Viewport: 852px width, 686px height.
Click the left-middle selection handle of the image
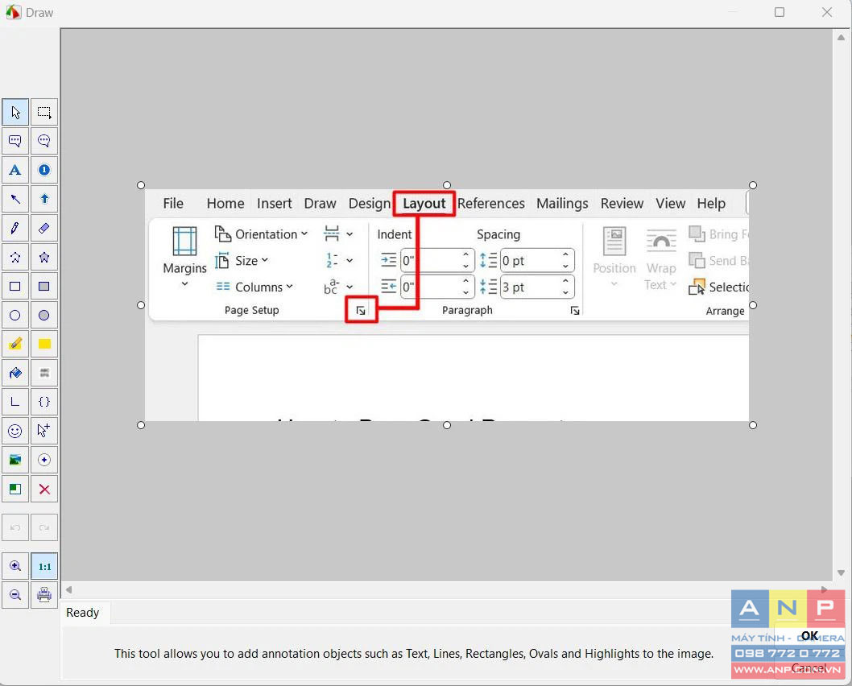click(141, 305)
